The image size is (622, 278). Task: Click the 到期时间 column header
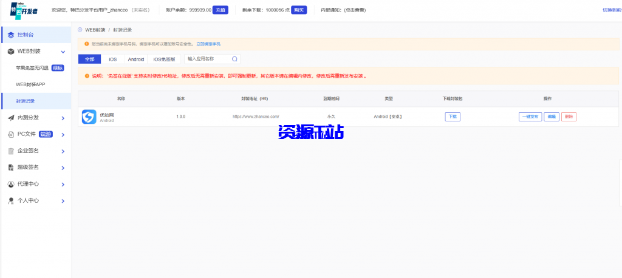331,99
